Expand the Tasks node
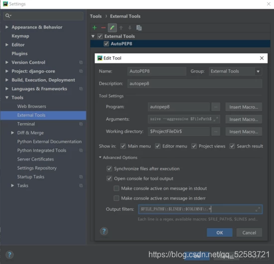The height and width of the screenshot is (264, 274). [x=12, y=185]
